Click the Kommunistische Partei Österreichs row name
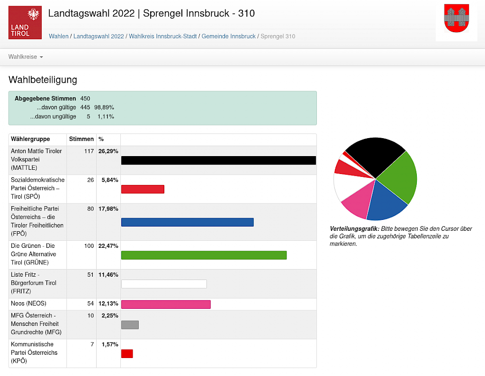 (x=34, y=352)
